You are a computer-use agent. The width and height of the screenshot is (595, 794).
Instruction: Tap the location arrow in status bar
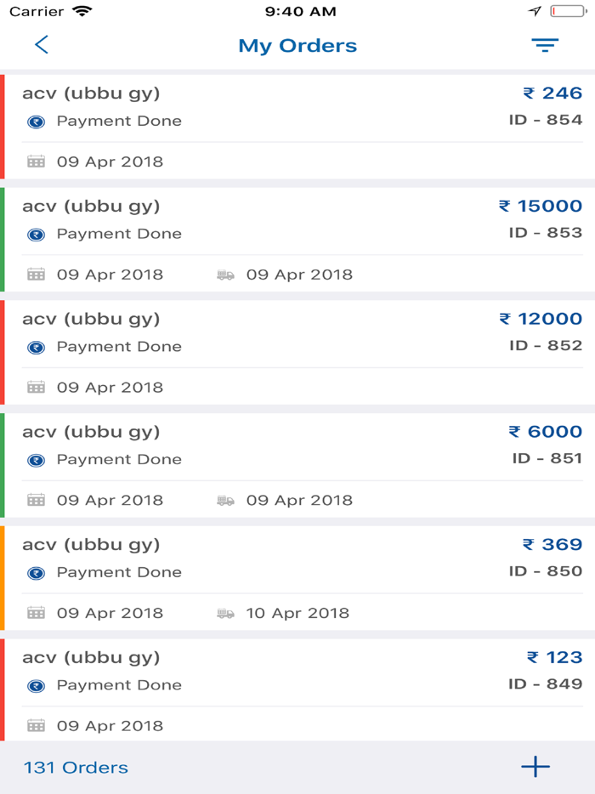pos(535,11)
